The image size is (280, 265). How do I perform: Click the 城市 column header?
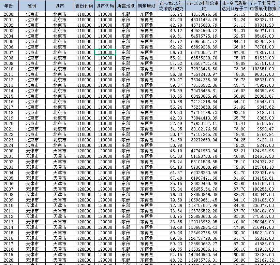point(60,6)
